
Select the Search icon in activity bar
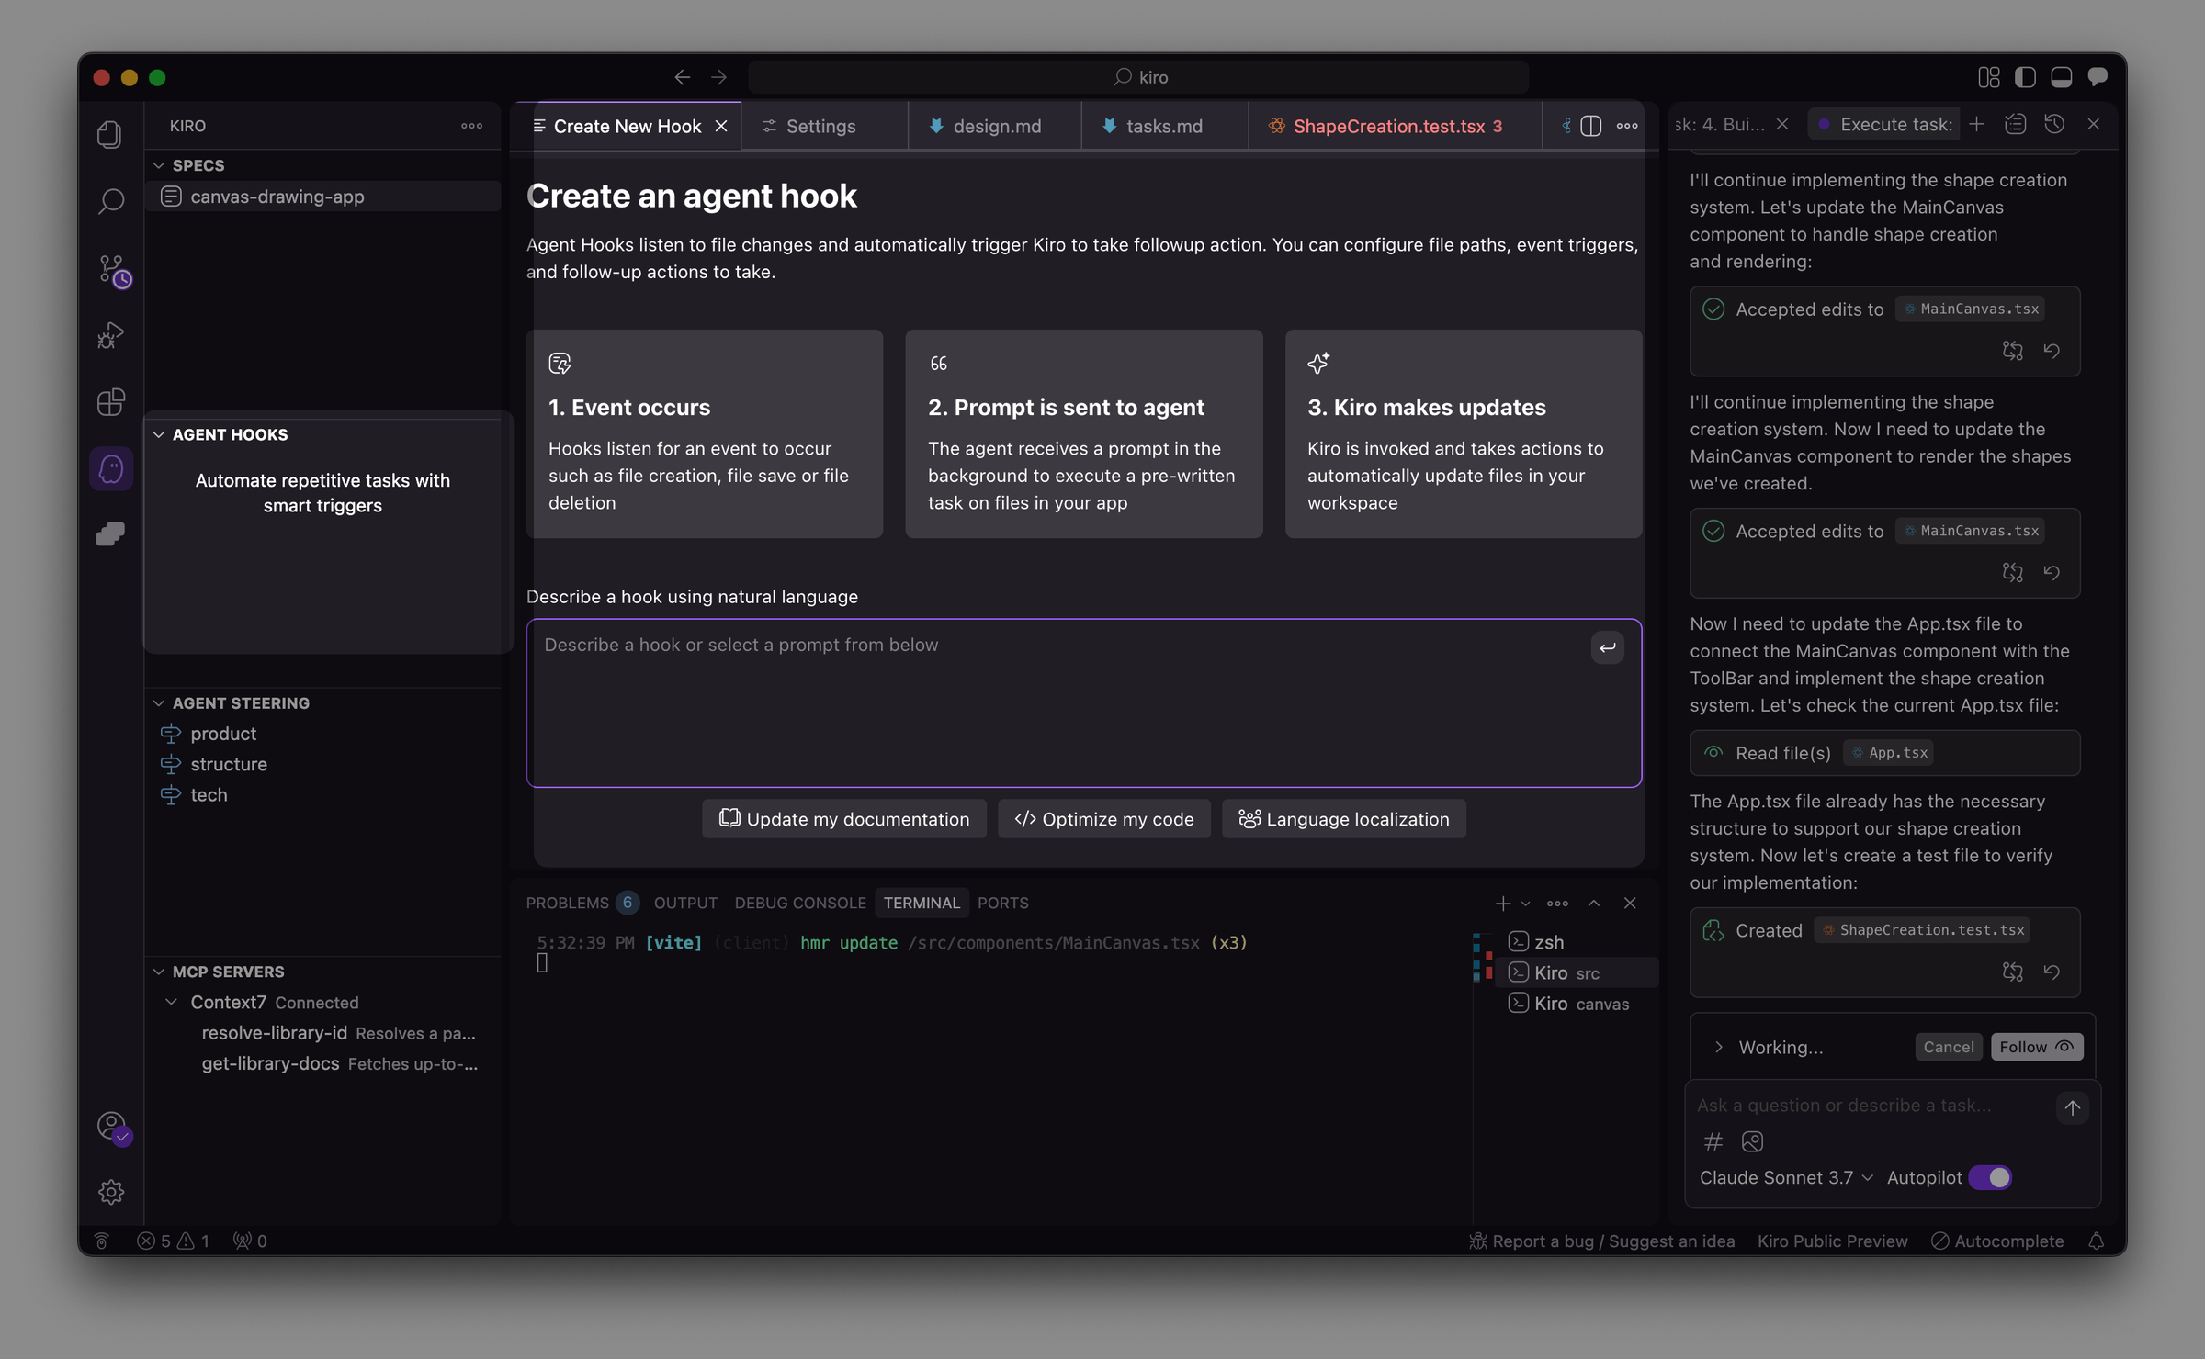(110, 200)
